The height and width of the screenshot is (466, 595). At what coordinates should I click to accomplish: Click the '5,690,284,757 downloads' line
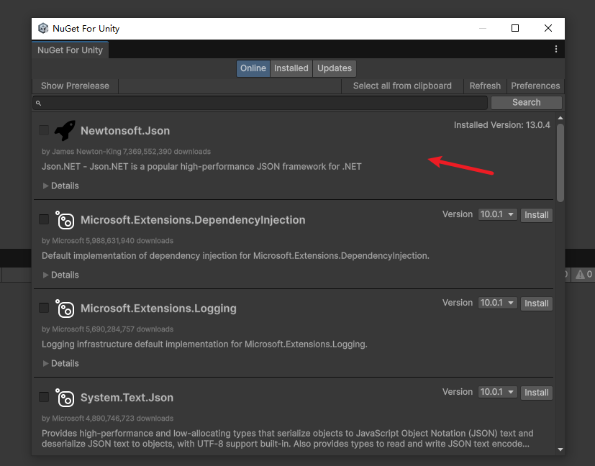click(x=130, y=329)
